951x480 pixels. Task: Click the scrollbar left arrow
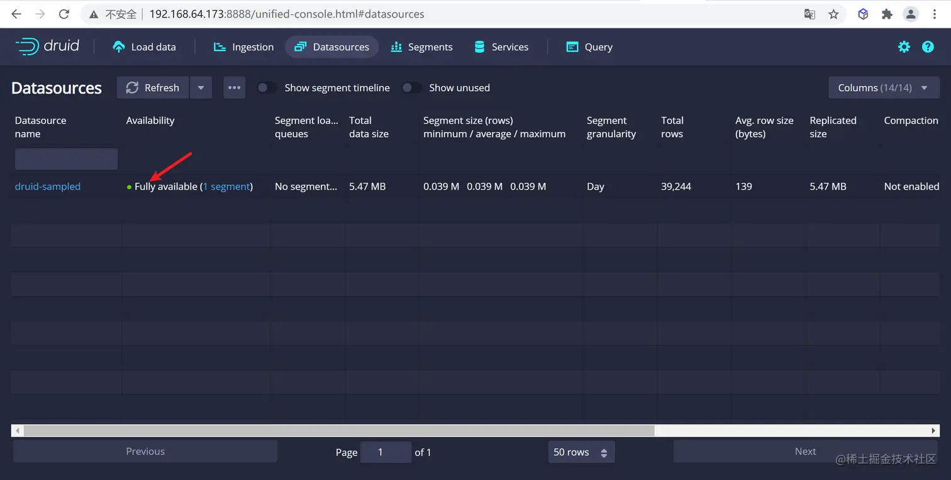[17, 430]
